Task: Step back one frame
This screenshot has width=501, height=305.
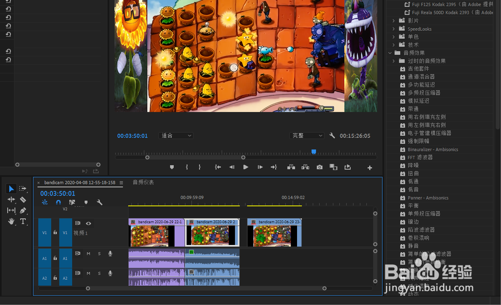Action: [x=232, y=167]
